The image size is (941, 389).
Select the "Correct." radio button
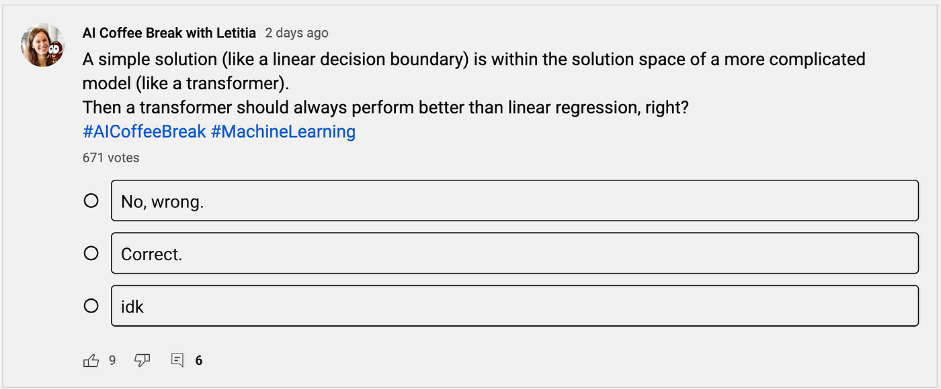tap(91, 254)
